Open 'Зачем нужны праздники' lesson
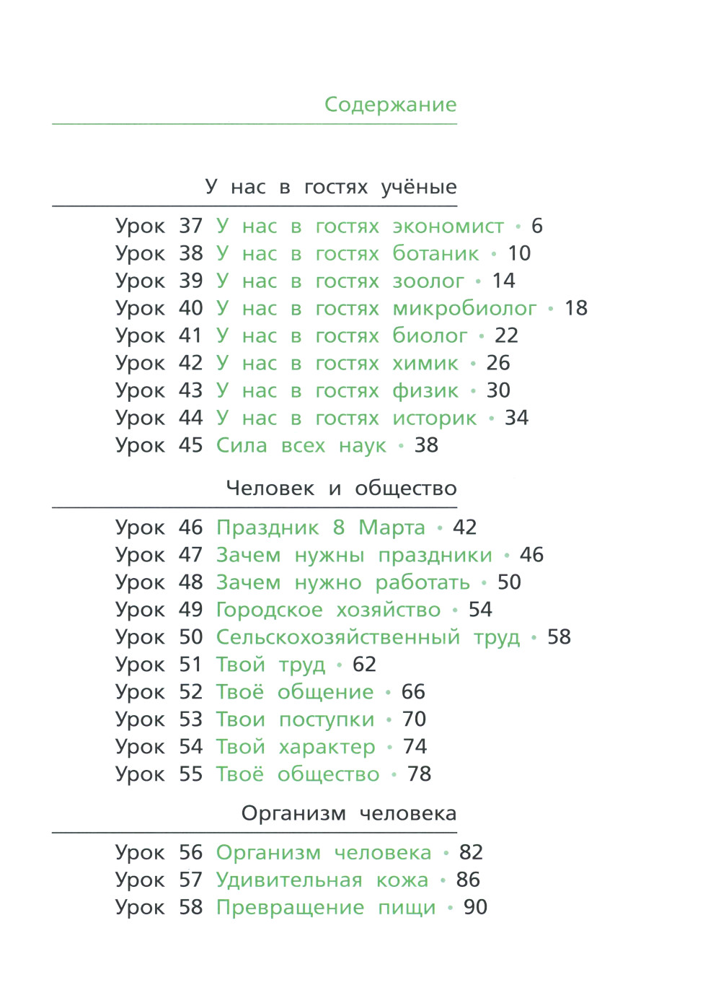Screen dimensions: 721x998 pyautogui.click(x=353, y=556)
